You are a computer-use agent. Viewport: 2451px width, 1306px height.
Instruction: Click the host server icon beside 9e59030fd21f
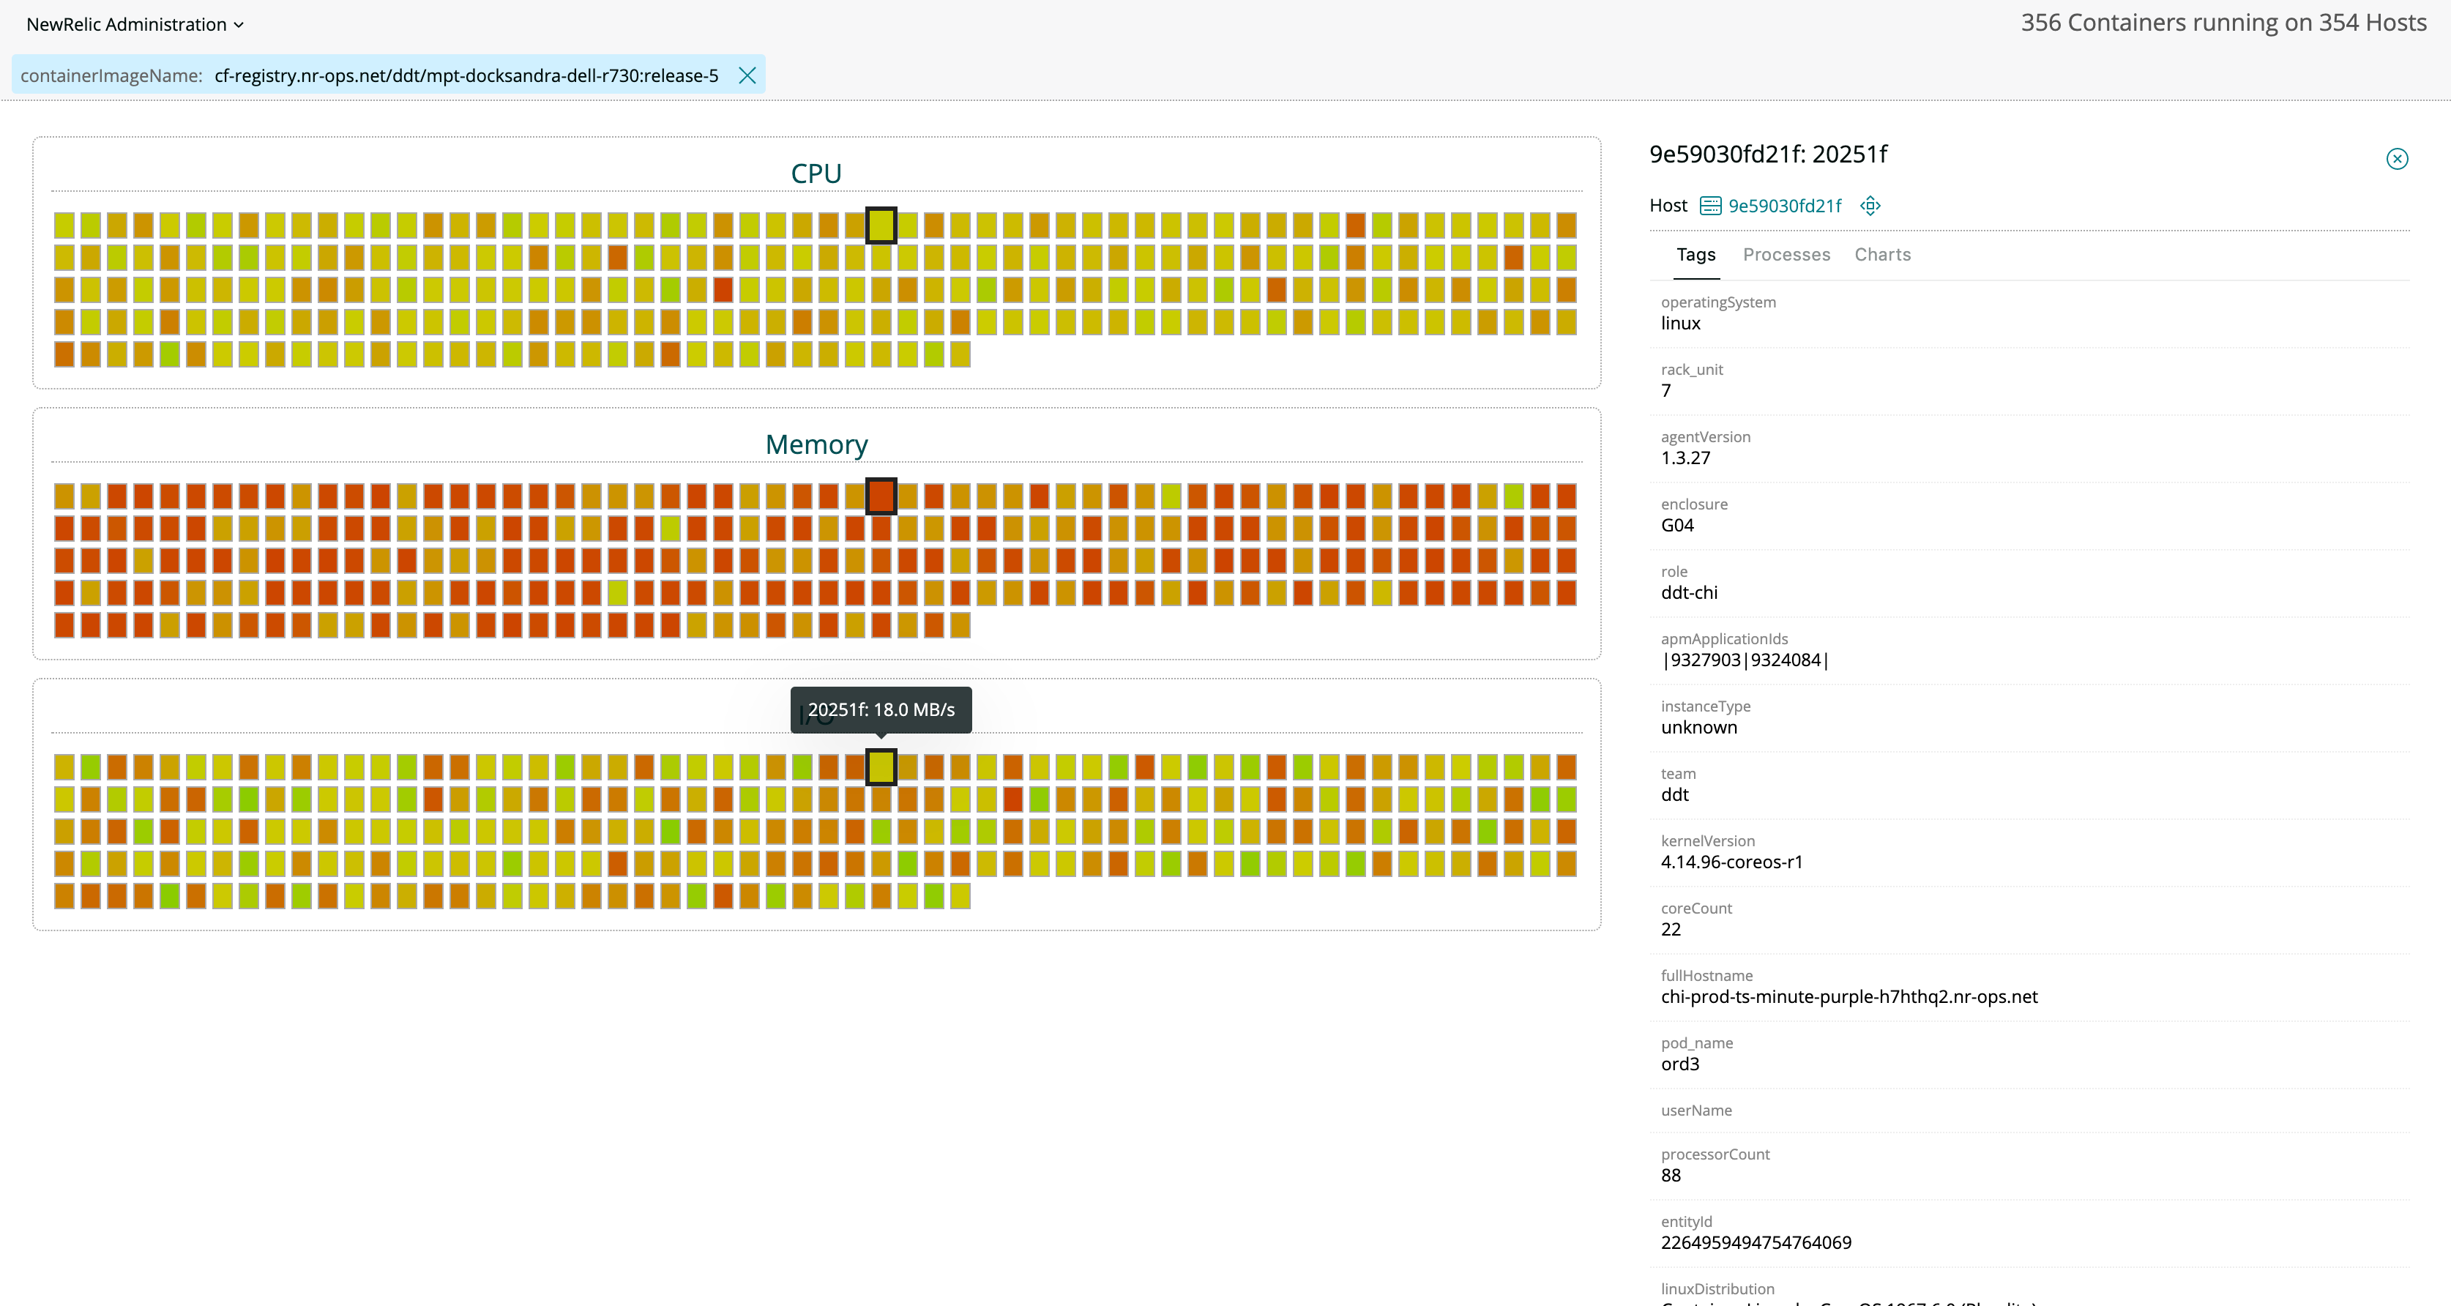tap(1710, 206)
